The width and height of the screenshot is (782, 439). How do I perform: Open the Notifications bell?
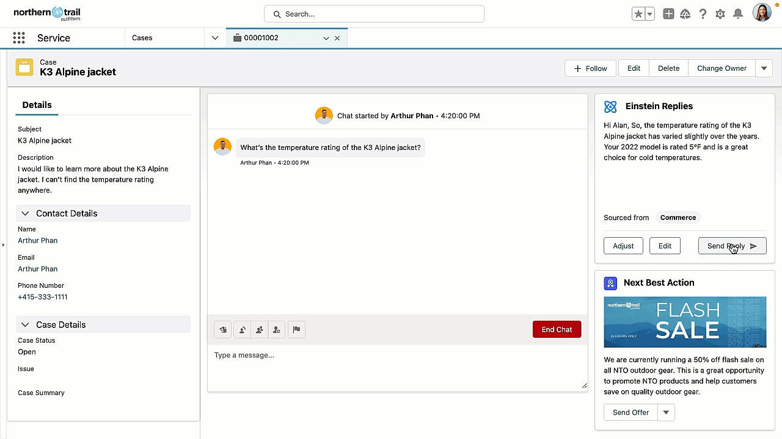pos(738,14)
